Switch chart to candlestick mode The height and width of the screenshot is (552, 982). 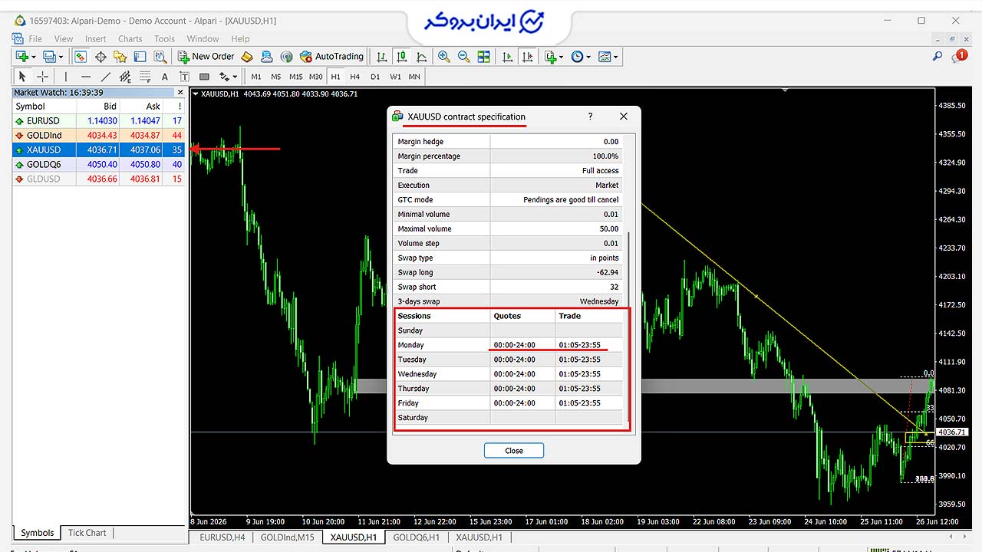tap(401, 56)
